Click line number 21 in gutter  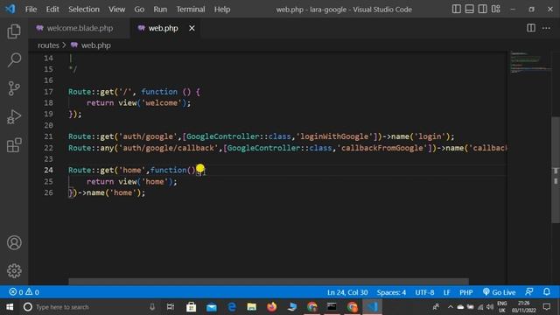pyautogui.click(x=48, y=136)
